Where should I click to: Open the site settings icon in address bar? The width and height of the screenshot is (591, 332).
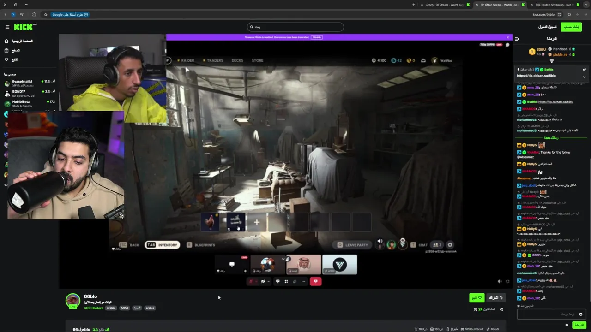[x=560, y=14]
